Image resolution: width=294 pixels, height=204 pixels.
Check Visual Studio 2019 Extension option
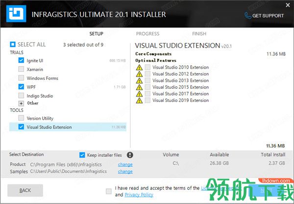pyautogui.click(x=147, y=100)
